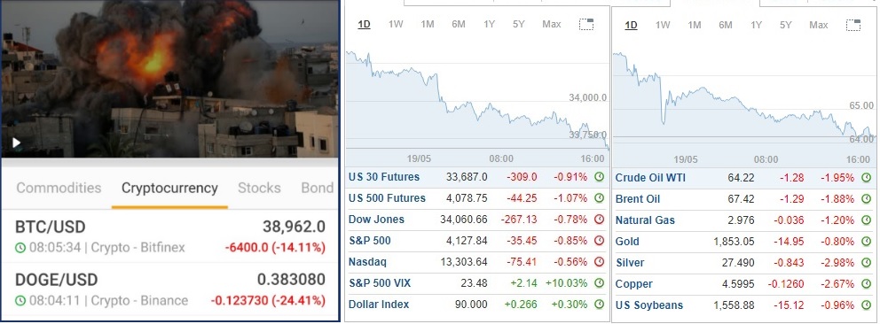
Task: Click the red clock icon in Dow Jones row
Action: click(599, 220)
